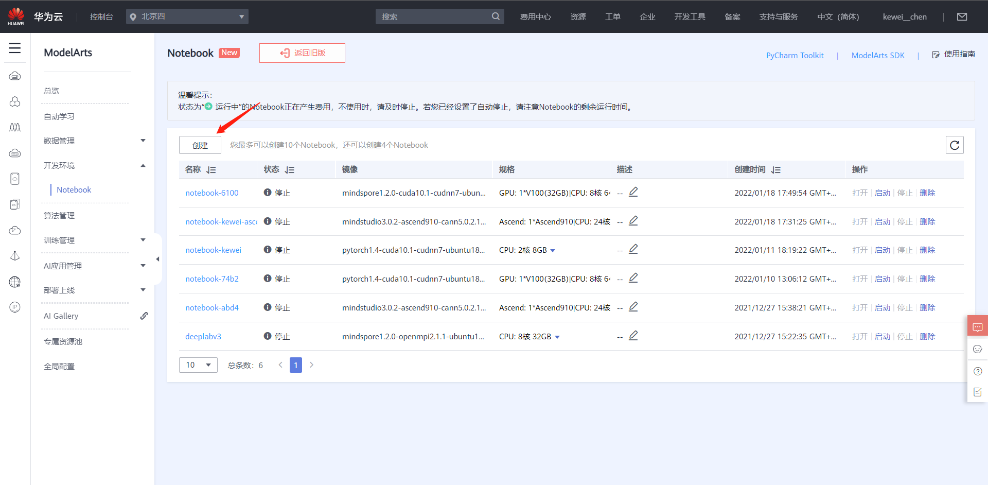
Task: Open the ModelArts SDK link
Action: (x=878, y=55)
